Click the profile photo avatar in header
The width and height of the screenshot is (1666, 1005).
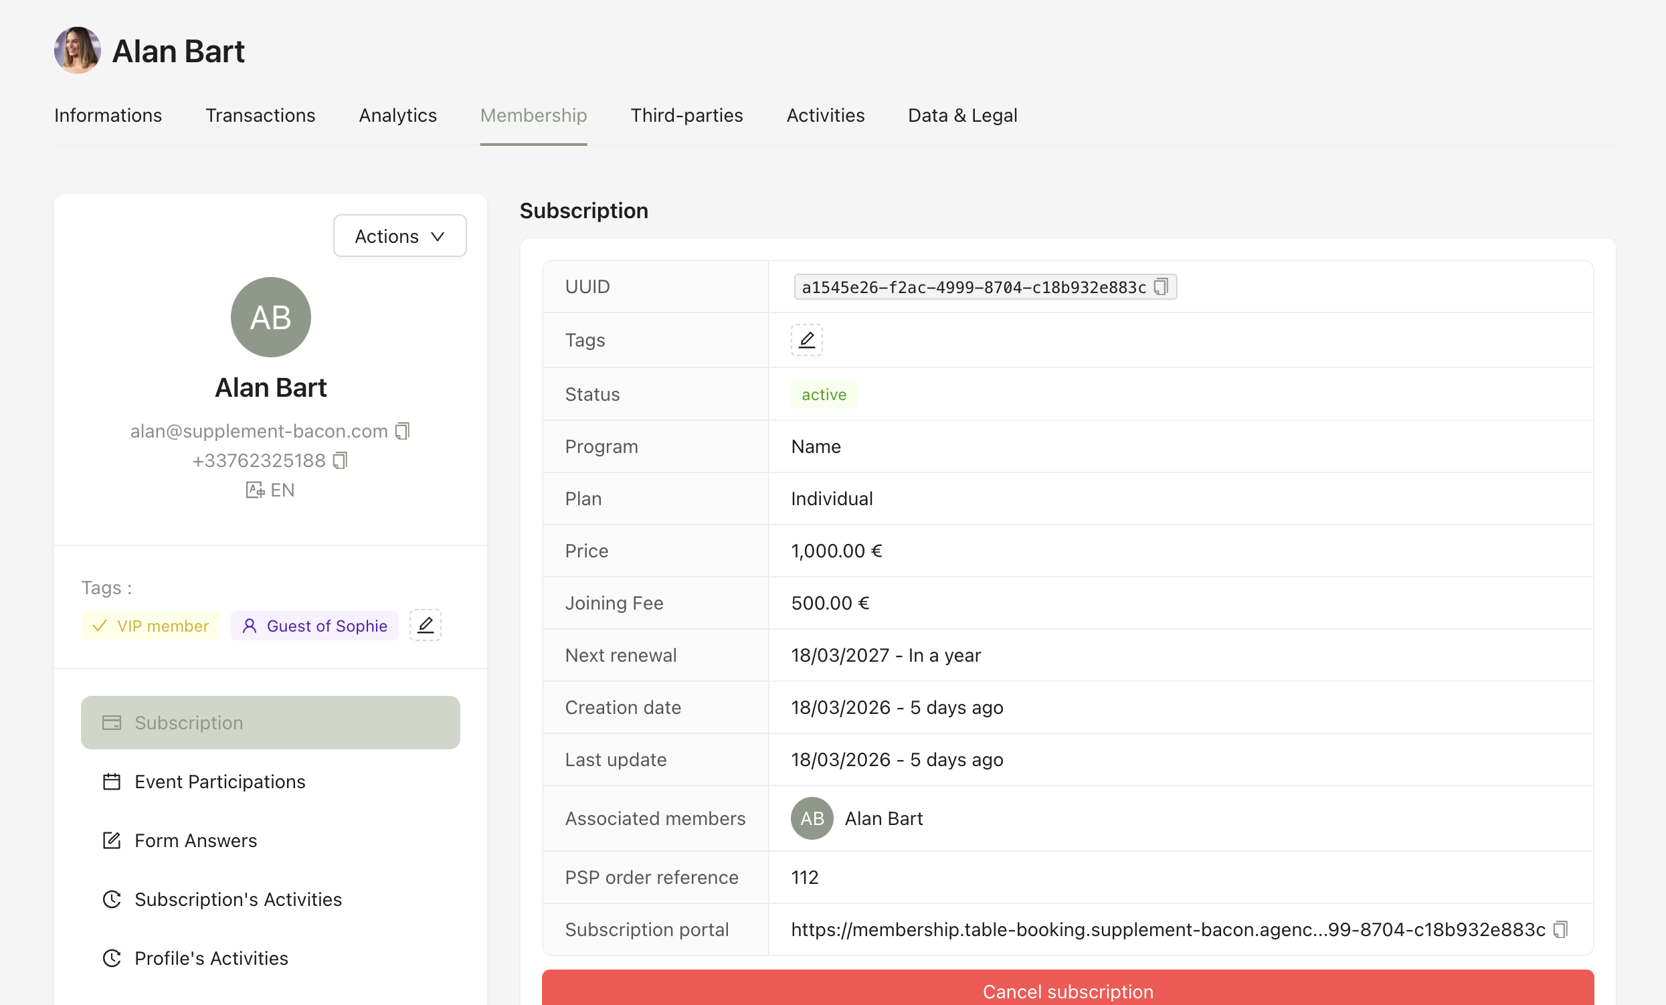(78, 51)
